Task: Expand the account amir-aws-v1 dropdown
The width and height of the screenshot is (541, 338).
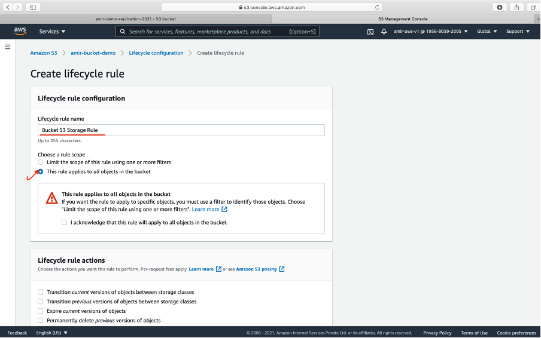Action: (x=431, y=31)
